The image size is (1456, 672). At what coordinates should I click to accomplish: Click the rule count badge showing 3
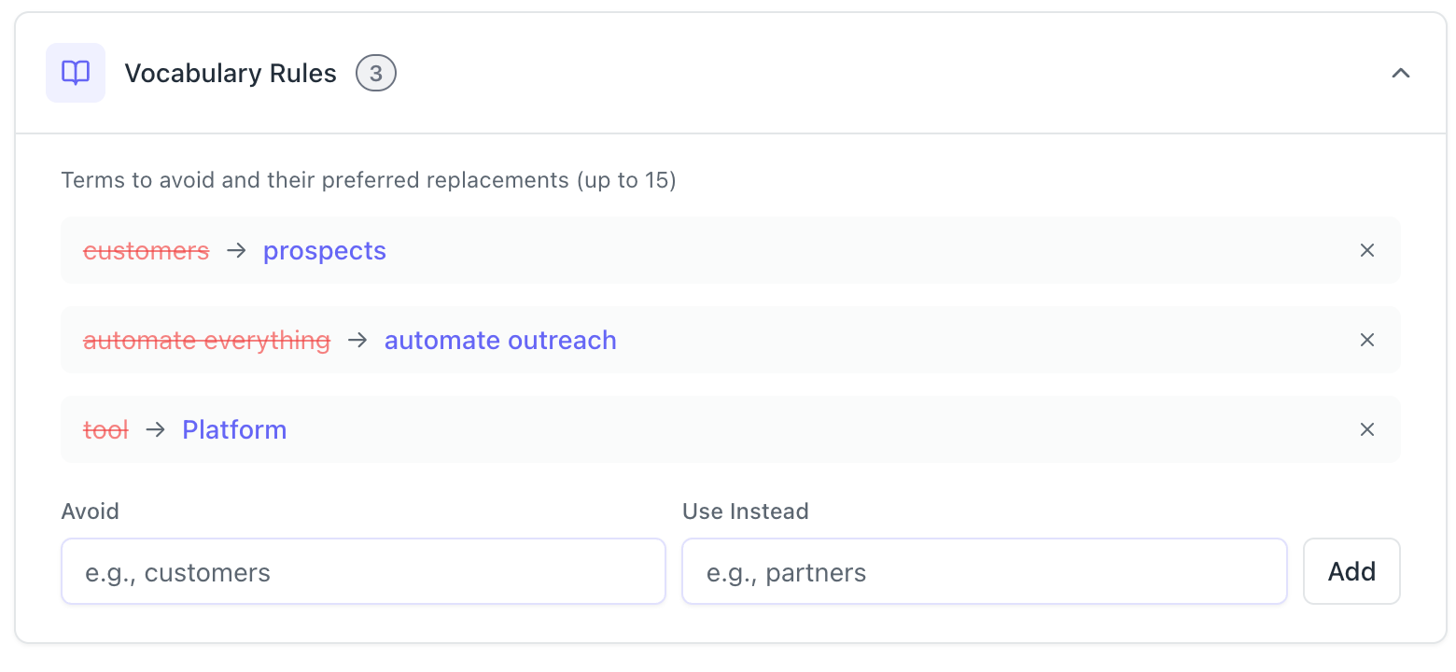click(x=376, y=73)
